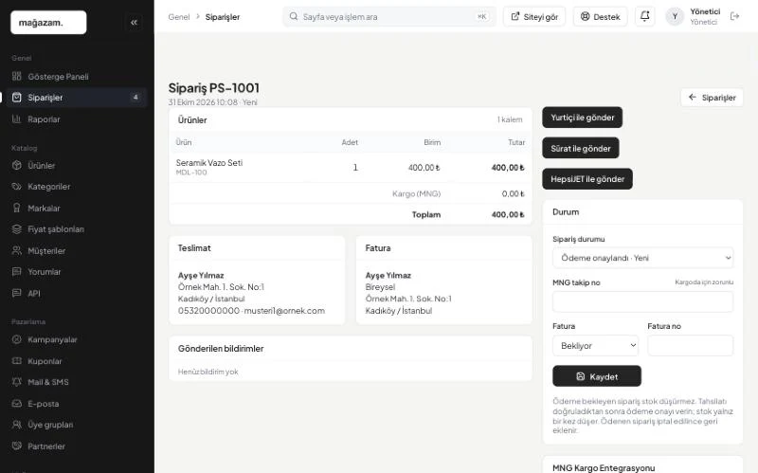Click the Y user avatar

tap(675, 16)
